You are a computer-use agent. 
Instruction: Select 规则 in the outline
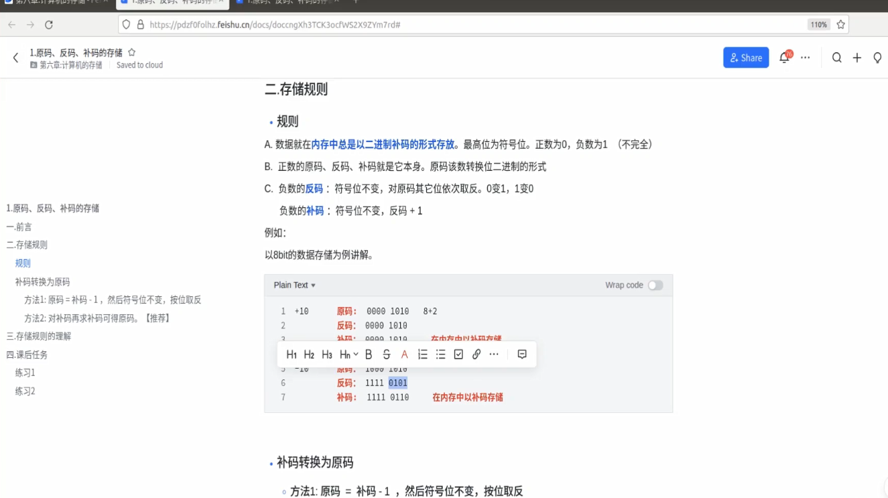click(x=23, y=263)
